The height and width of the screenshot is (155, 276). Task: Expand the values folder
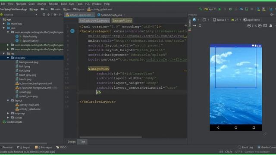(x=8, y=118)
